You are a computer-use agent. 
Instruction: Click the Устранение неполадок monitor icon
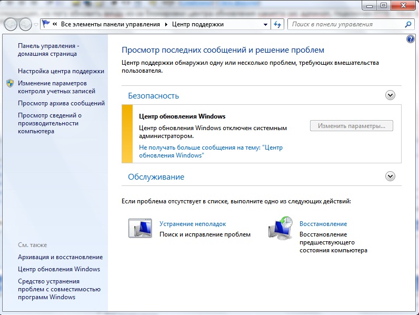pos(140,228)
